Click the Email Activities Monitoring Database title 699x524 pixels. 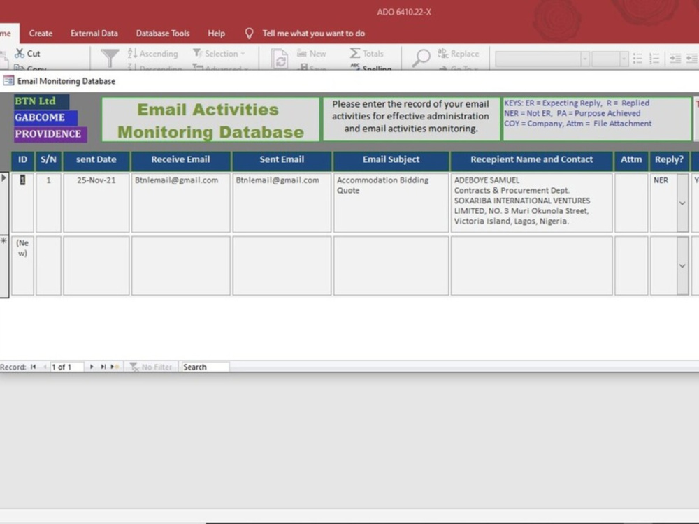pyautogui.click(x=210, y=120)
